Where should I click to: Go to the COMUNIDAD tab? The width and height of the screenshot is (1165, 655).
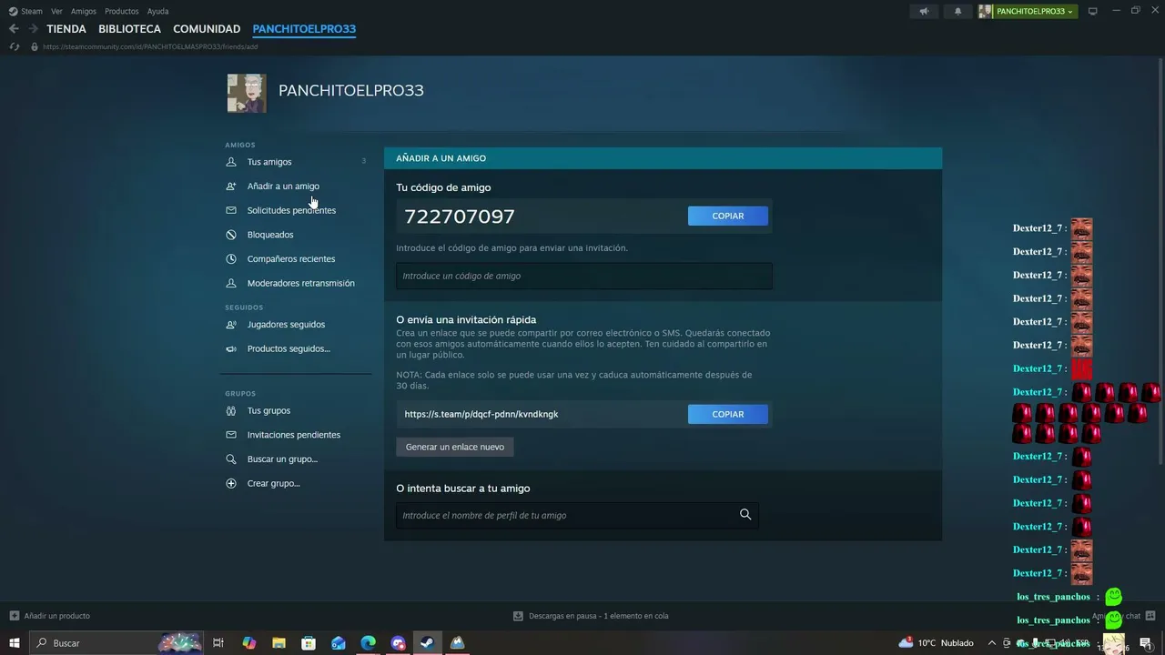207,29
